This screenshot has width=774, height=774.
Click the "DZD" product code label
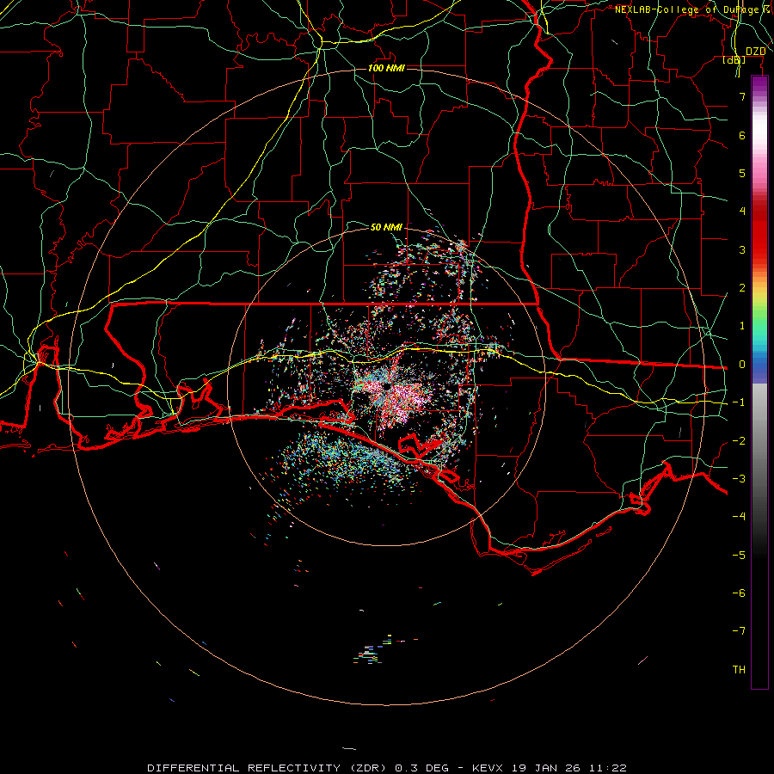coord(755,52)
